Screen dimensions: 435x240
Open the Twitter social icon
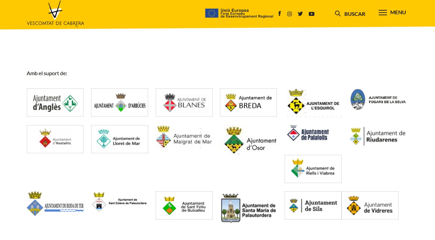300,14
